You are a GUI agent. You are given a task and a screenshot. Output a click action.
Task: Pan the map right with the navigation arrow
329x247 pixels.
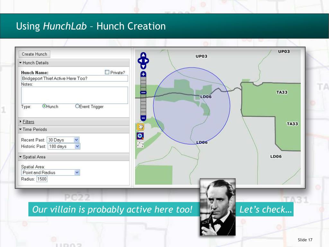pyautogui.click(x=147, y=61)
